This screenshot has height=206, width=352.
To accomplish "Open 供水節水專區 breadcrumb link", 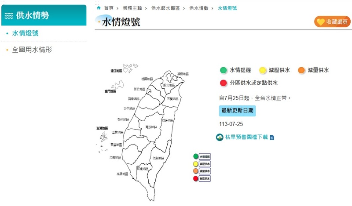I will pos(165,8).
